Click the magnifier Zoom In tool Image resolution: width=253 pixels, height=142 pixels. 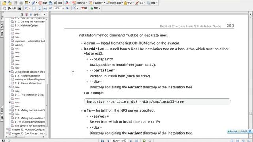(26, 8)
